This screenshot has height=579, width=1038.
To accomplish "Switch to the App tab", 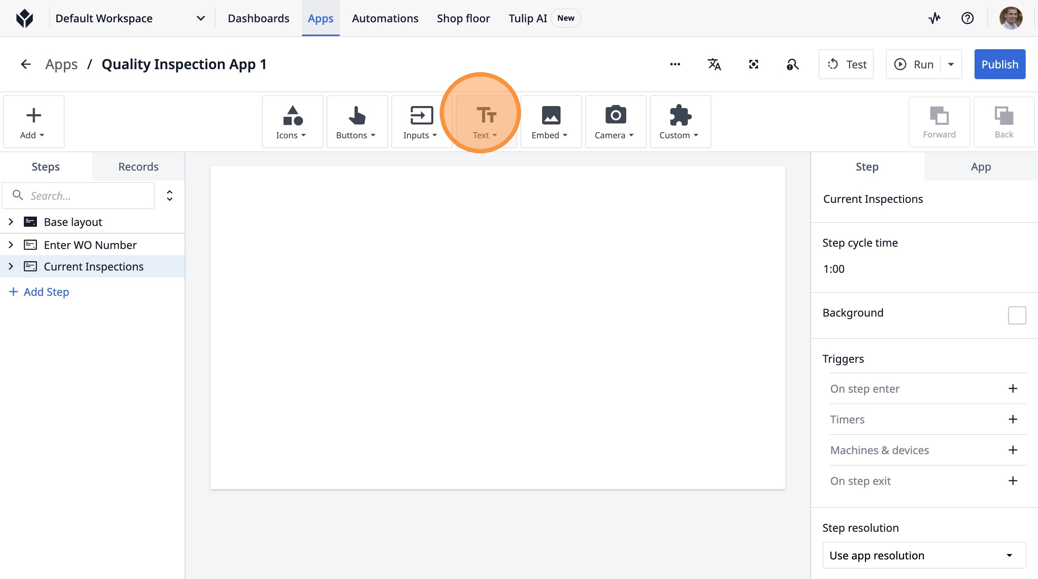I will [x=980, y=167].
